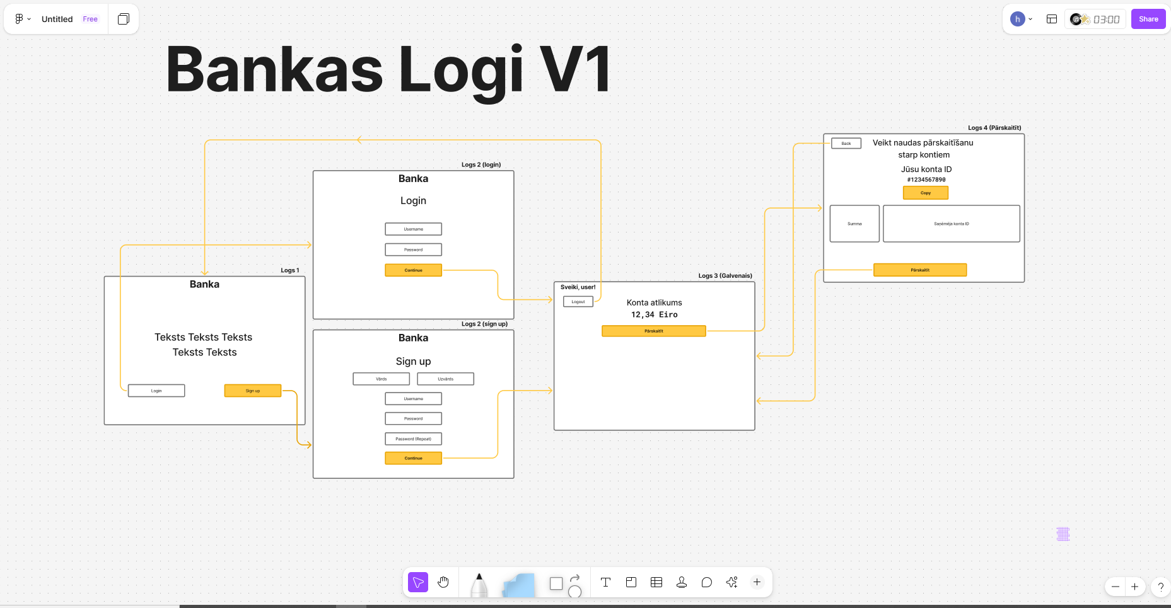Viewport: 1171px width, 608px height.
Task: Open the pages panel icon
Action: (124, 19)
